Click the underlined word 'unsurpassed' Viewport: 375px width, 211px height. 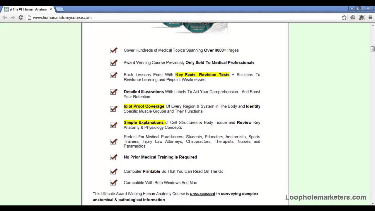(202, 194)
